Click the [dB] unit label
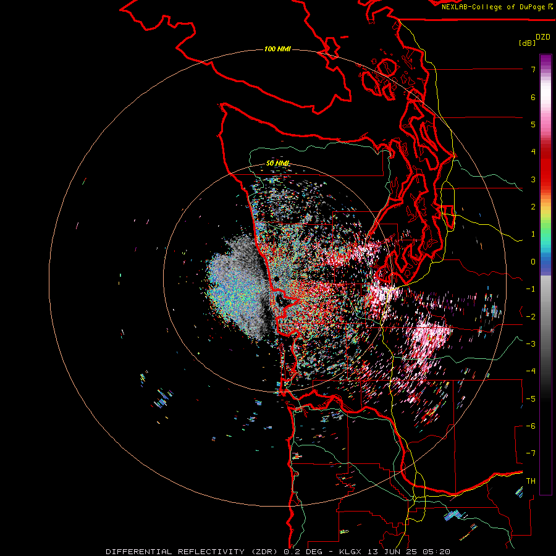This screenshot has height=556, width=556. click(x=527, y=43)
